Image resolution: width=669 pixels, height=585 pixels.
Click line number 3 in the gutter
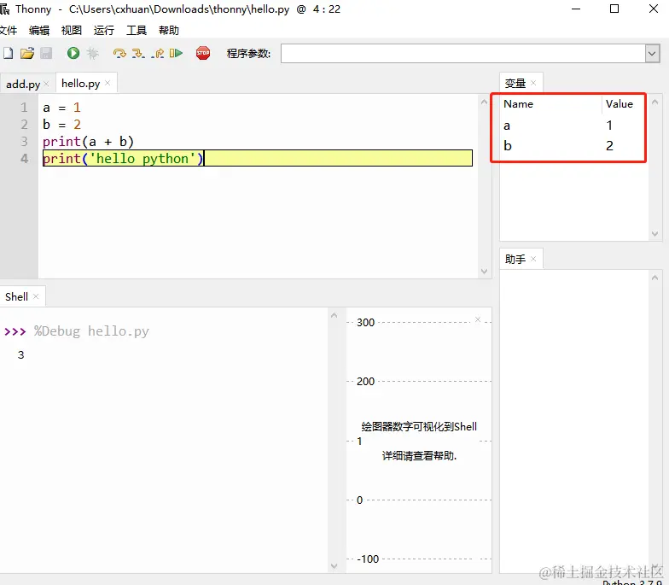24,142
